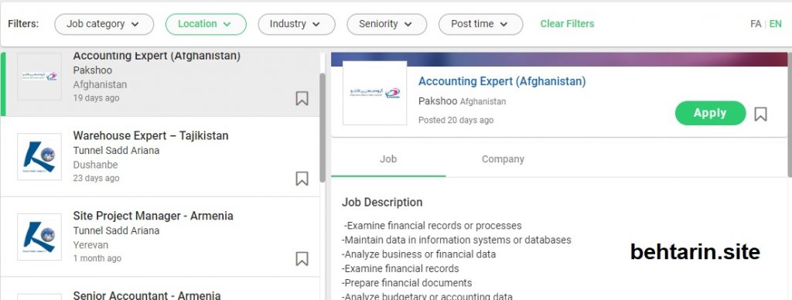792x300 pixels.
Task: Bookmark the Site Project Manager - Armenia job
Action: click(302, 258)
